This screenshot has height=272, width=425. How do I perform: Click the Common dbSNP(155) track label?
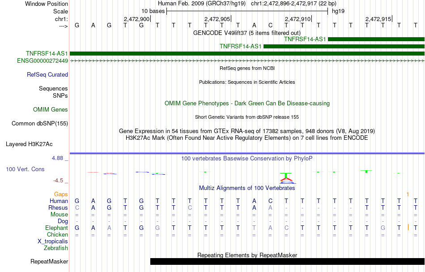40,124
